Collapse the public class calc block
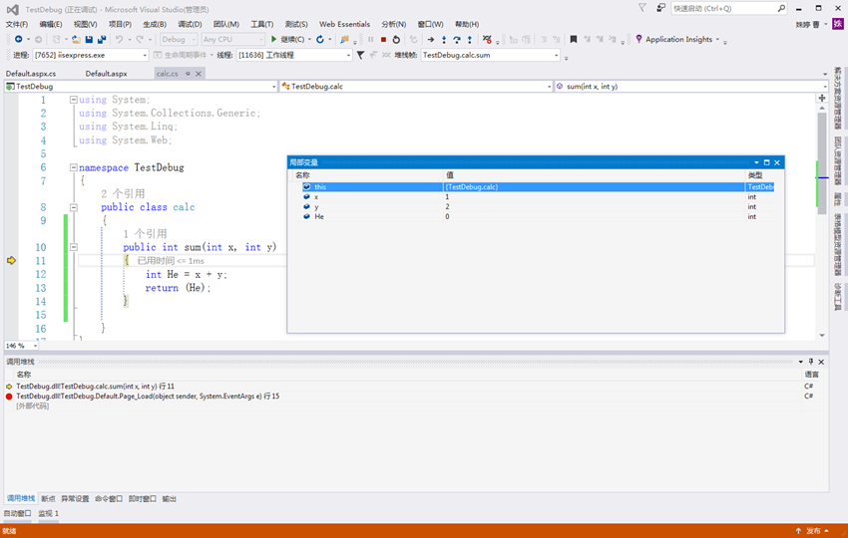The image size is (848, 538). pyautogui.click(x=73, y=208)
